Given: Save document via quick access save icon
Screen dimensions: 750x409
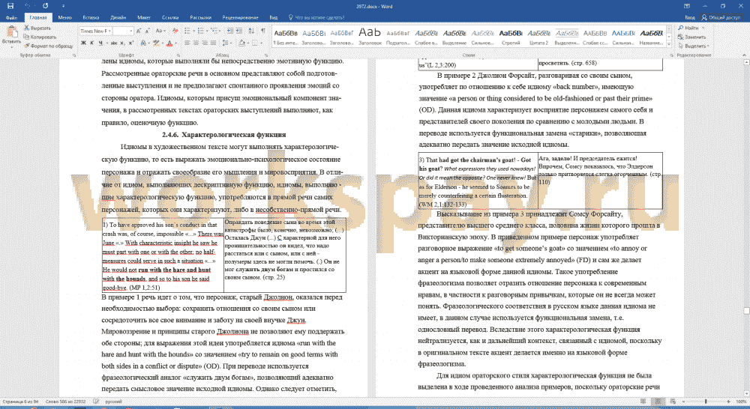Looking at the screenshot, I should (10, 6).
